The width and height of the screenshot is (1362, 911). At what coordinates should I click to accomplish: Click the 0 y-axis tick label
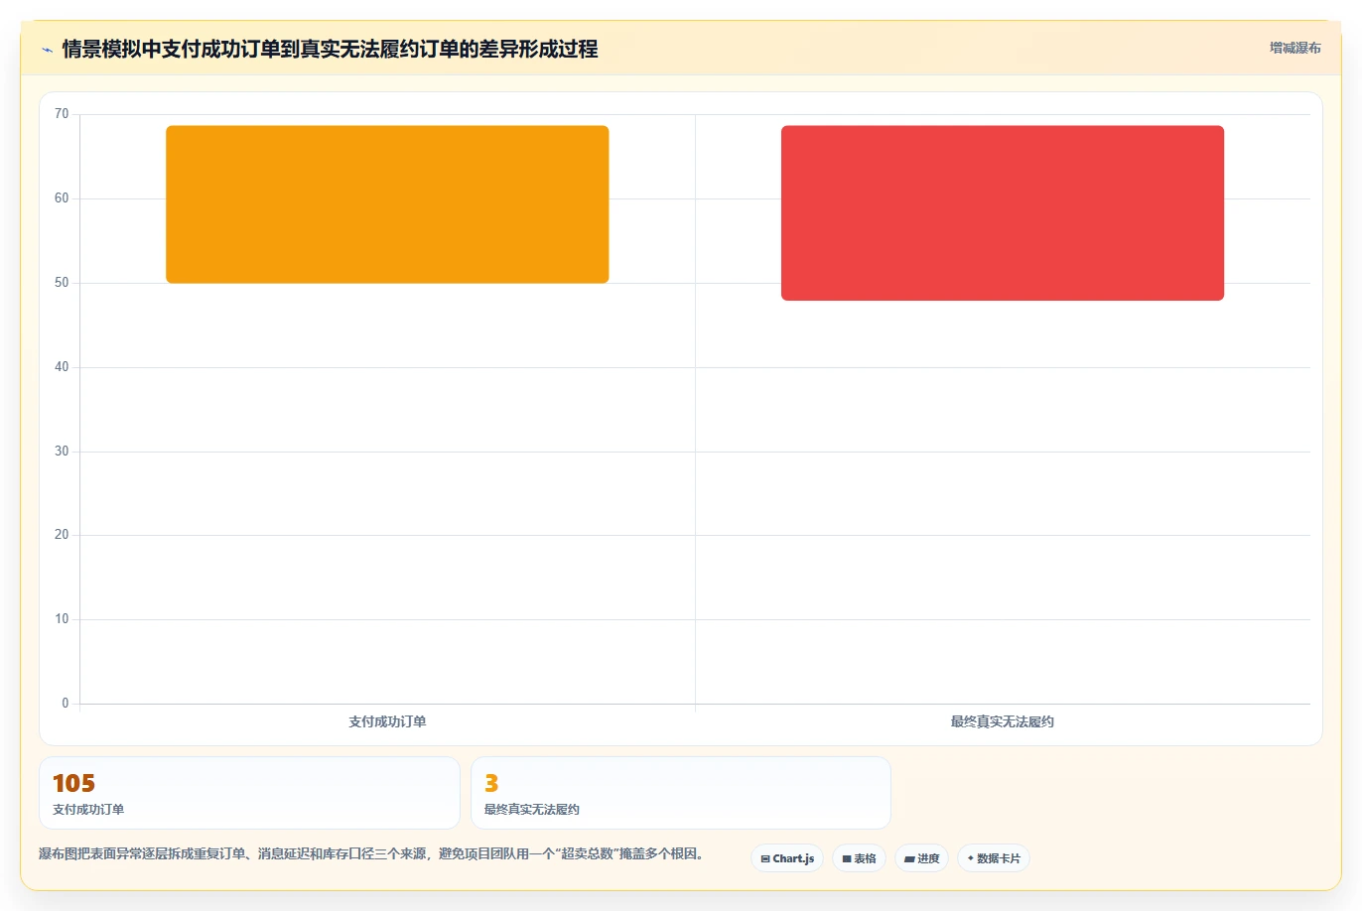[x=66, y=704]
